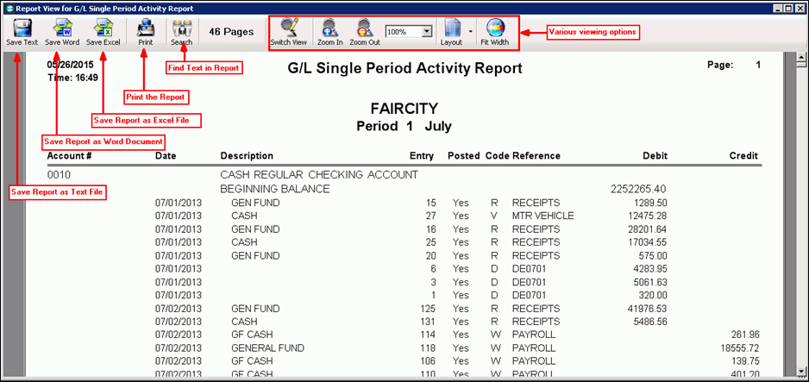Select the Description column header
Image resolution: width=809 pixels, height=382 pixels.
point(247,156)
